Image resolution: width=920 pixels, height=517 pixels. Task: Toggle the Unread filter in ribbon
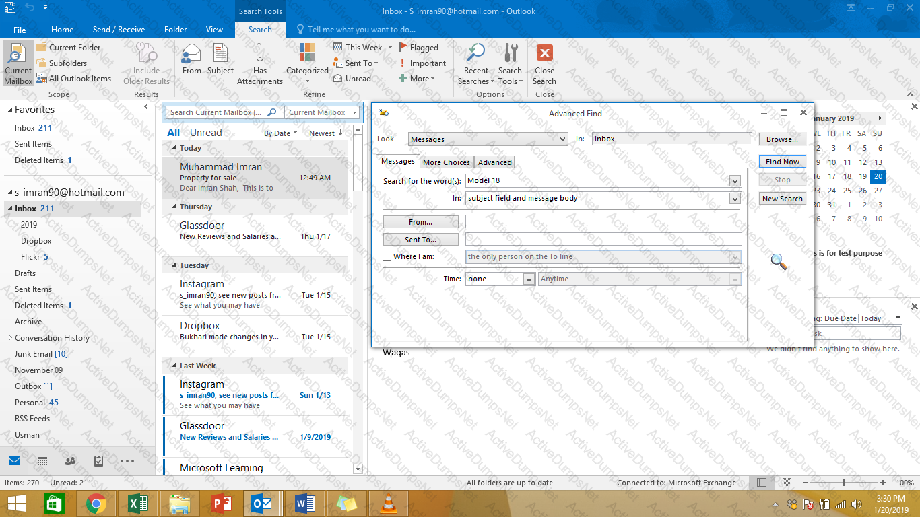click(x=352, y=79)
